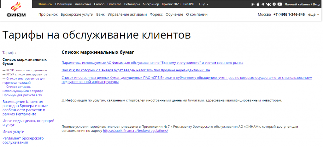Viewport: 323px width, 147px height.
Task: Open Тарифы in the sidebar
Action: (9, 53)
